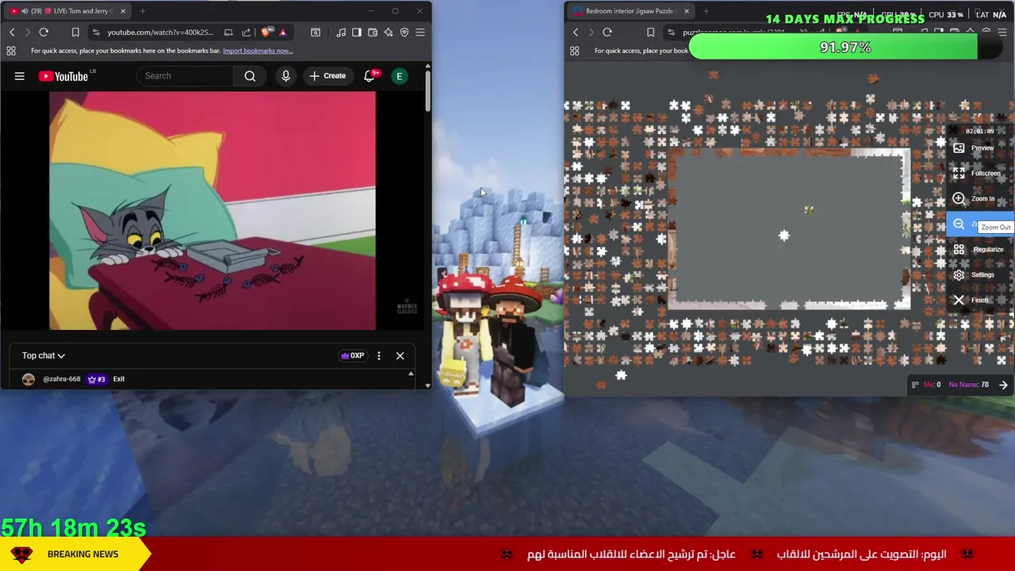
Task: Click the YouTube search magnifier button
Action: [250, 76]
